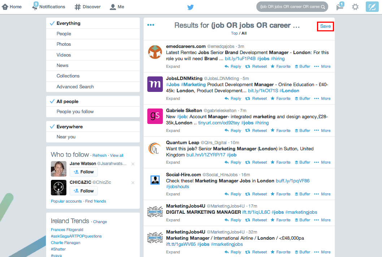Dismiss CHIC&ZIC follow suggestion
This screenshot has width=382, height=257.
[x=133, y=183]
